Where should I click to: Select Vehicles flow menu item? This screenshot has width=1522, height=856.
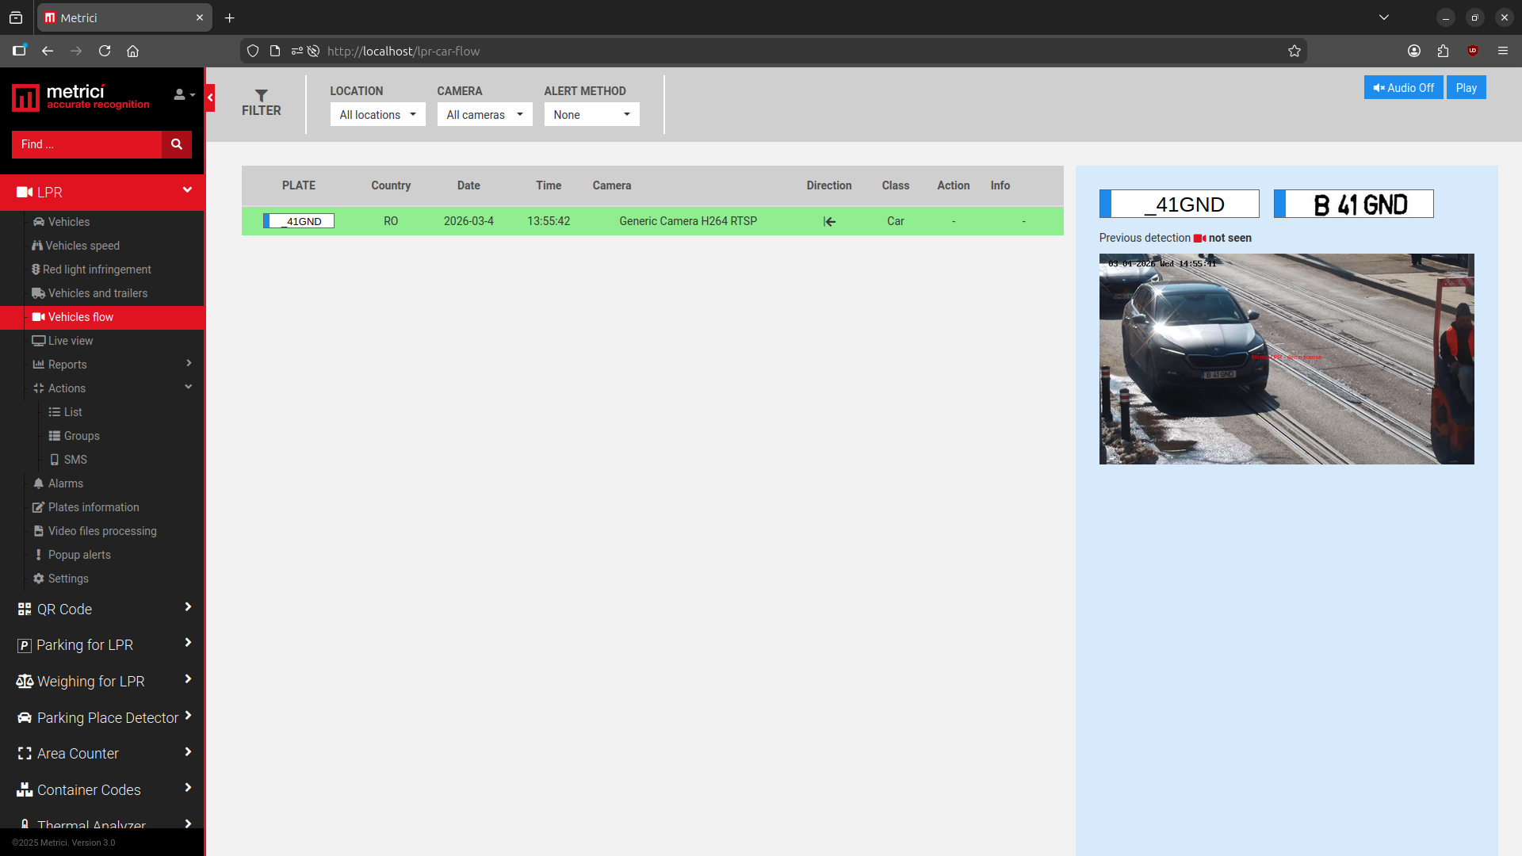pos(102,317)
